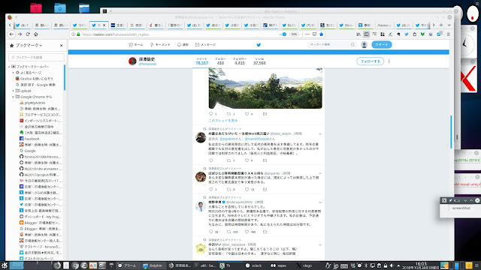Click the search magnifier icon on Twitter
Viewport: 481px width, 270px height.
click(x=352, y=45)
